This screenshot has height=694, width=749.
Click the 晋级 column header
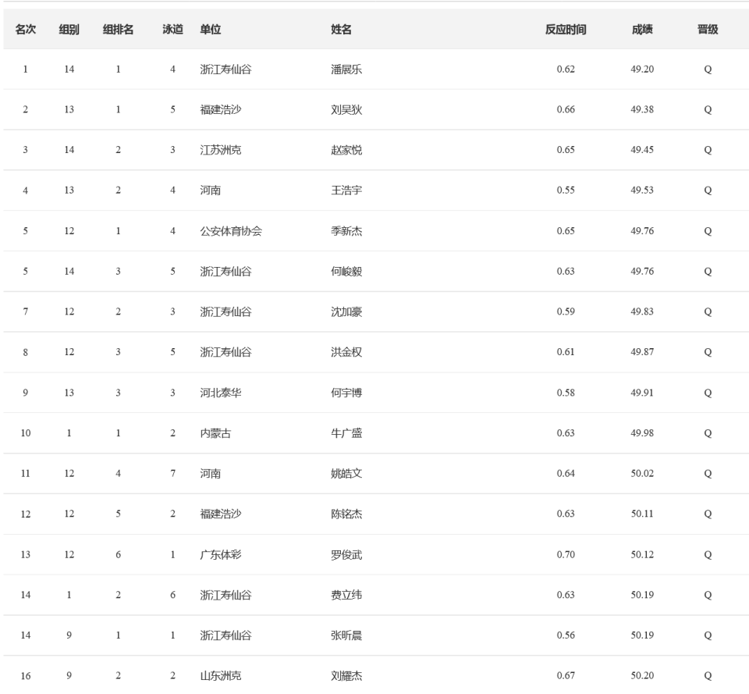pyautogui.click(x=708, y=30)
